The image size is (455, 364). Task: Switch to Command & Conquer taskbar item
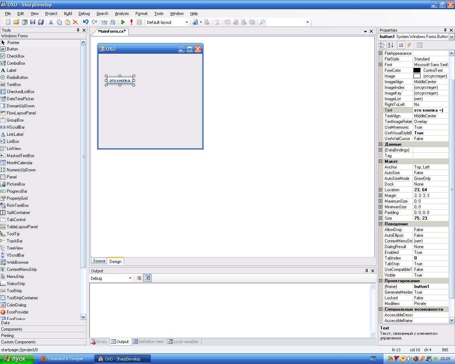pos(65,359)
